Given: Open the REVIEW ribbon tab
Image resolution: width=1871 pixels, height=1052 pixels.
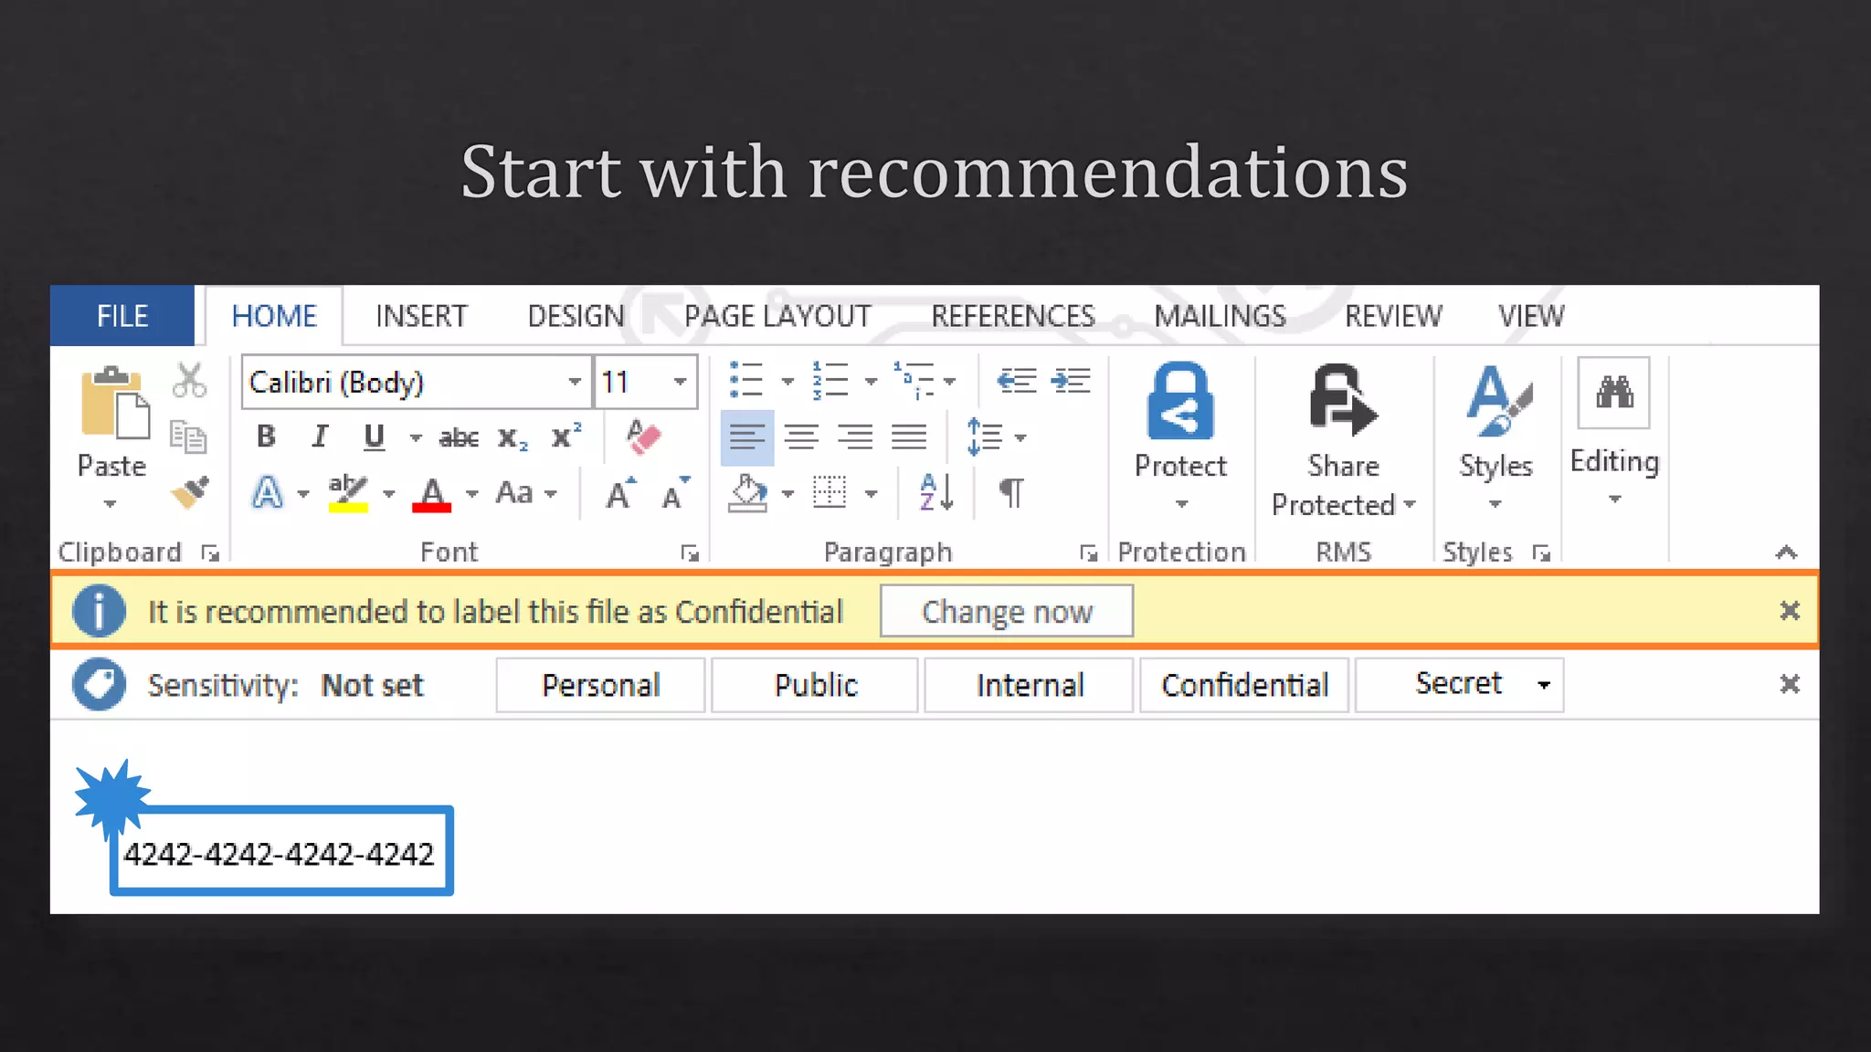Looking at the screenshot, I should 1392,316.
